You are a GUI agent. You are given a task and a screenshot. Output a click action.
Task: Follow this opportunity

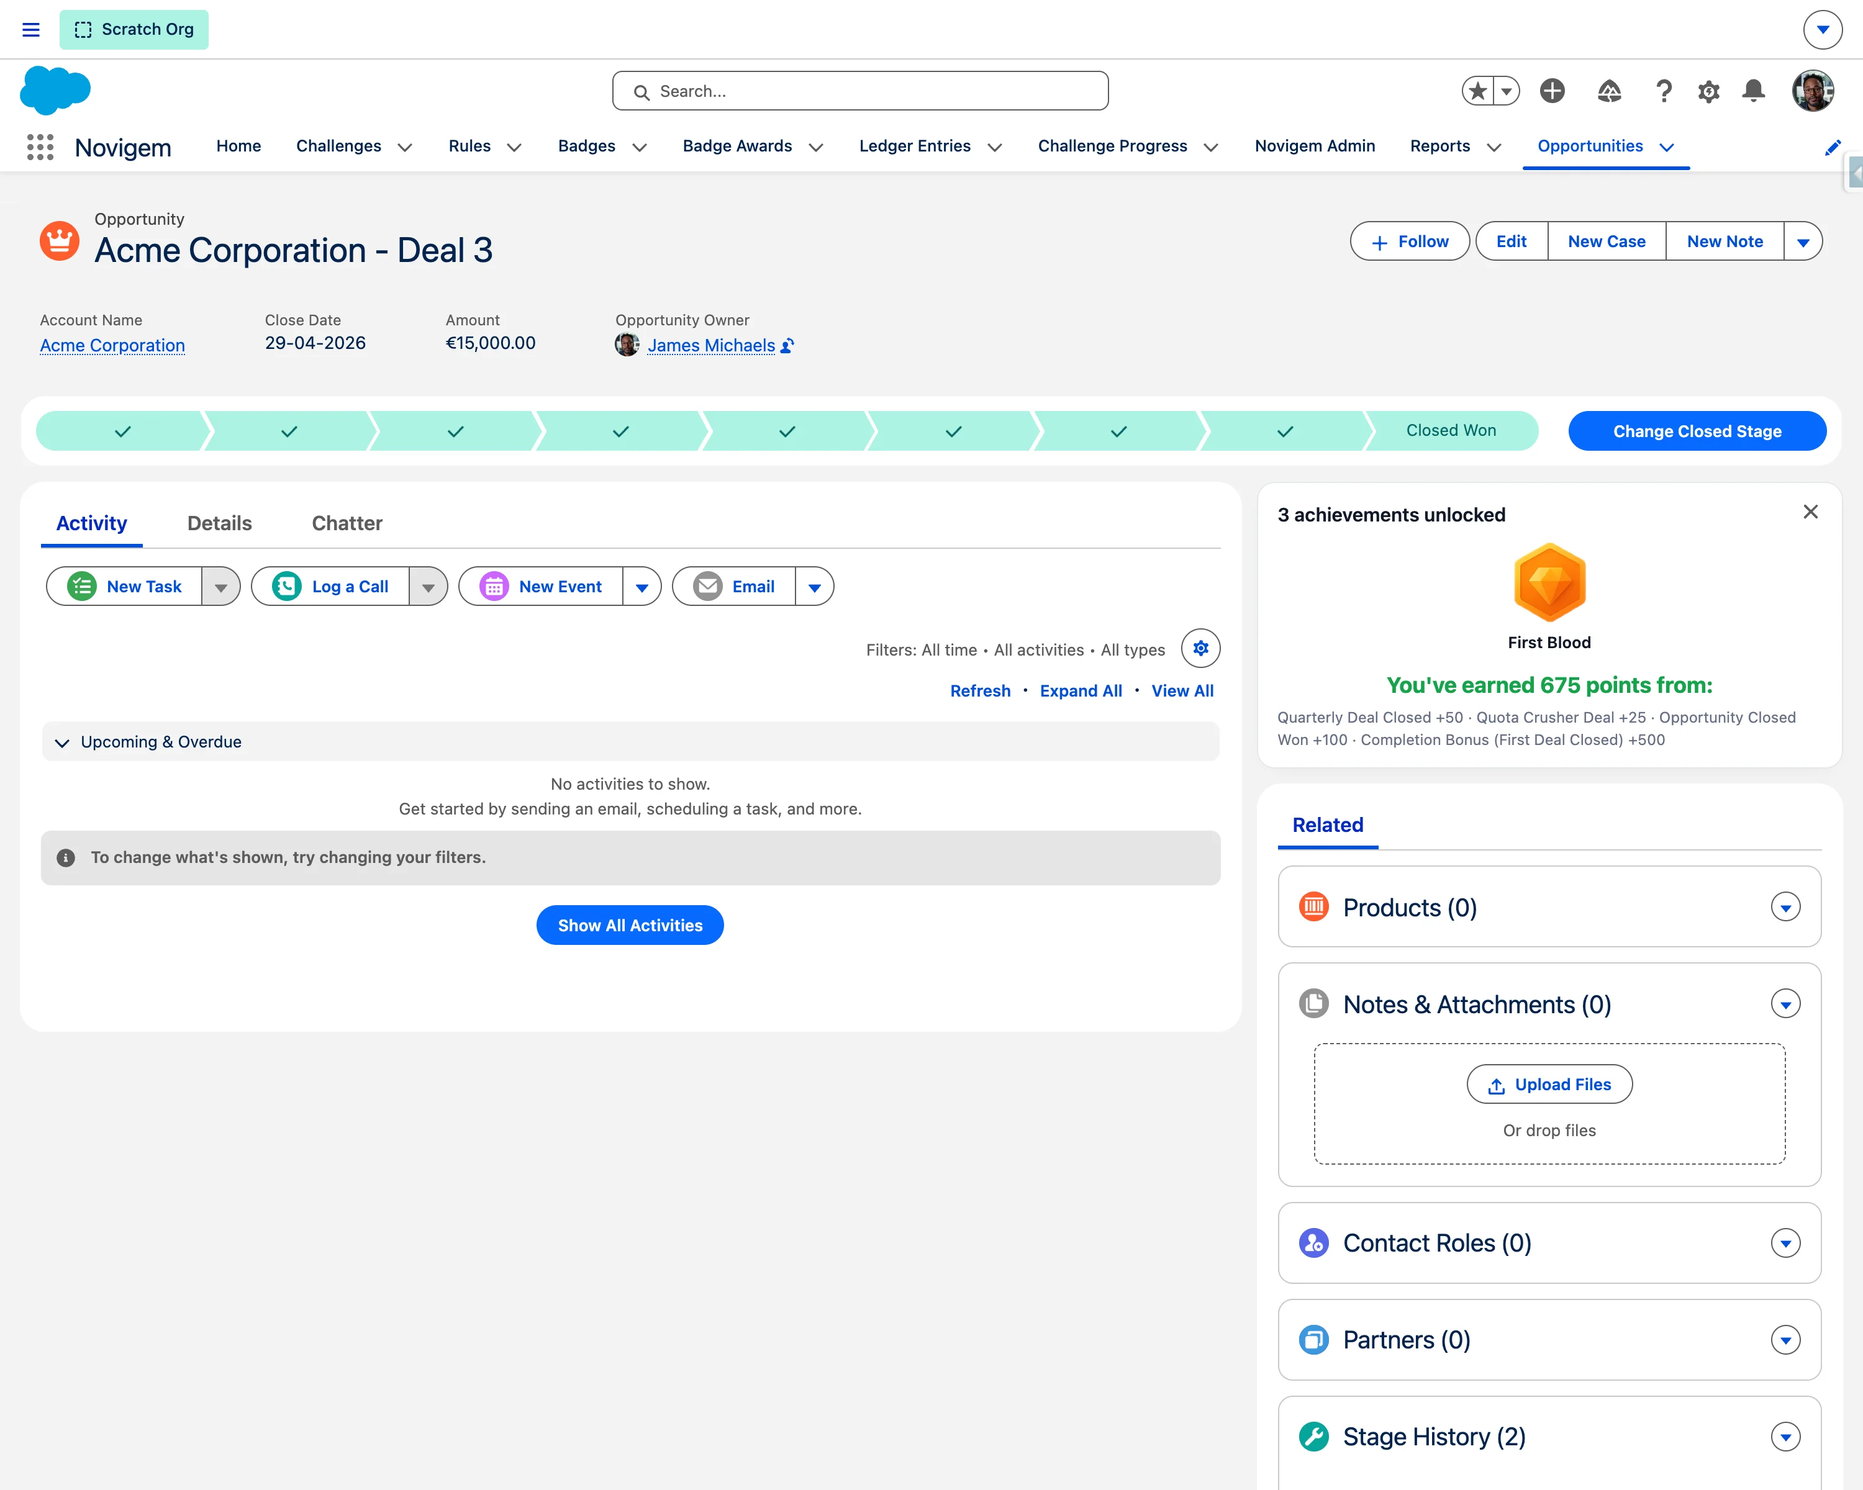pyautogui.click(x=1409, y=242)
